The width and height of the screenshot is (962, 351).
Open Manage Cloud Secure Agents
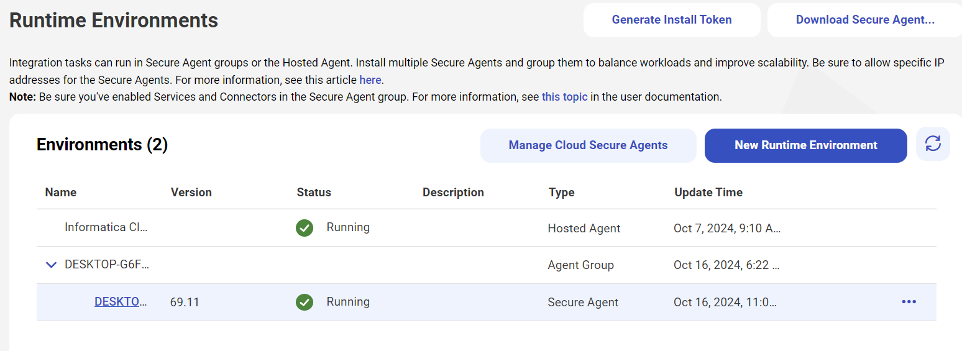click(x=588, y=145)
